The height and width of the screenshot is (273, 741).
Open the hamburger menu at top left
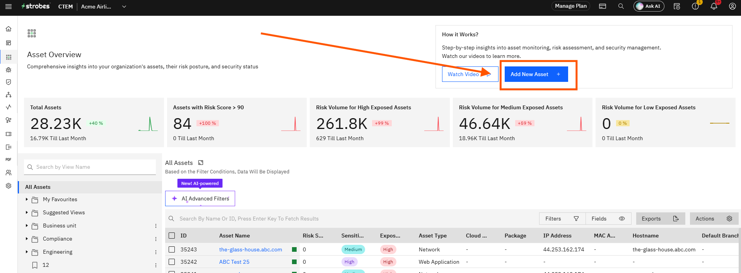(x=9, y=6)
